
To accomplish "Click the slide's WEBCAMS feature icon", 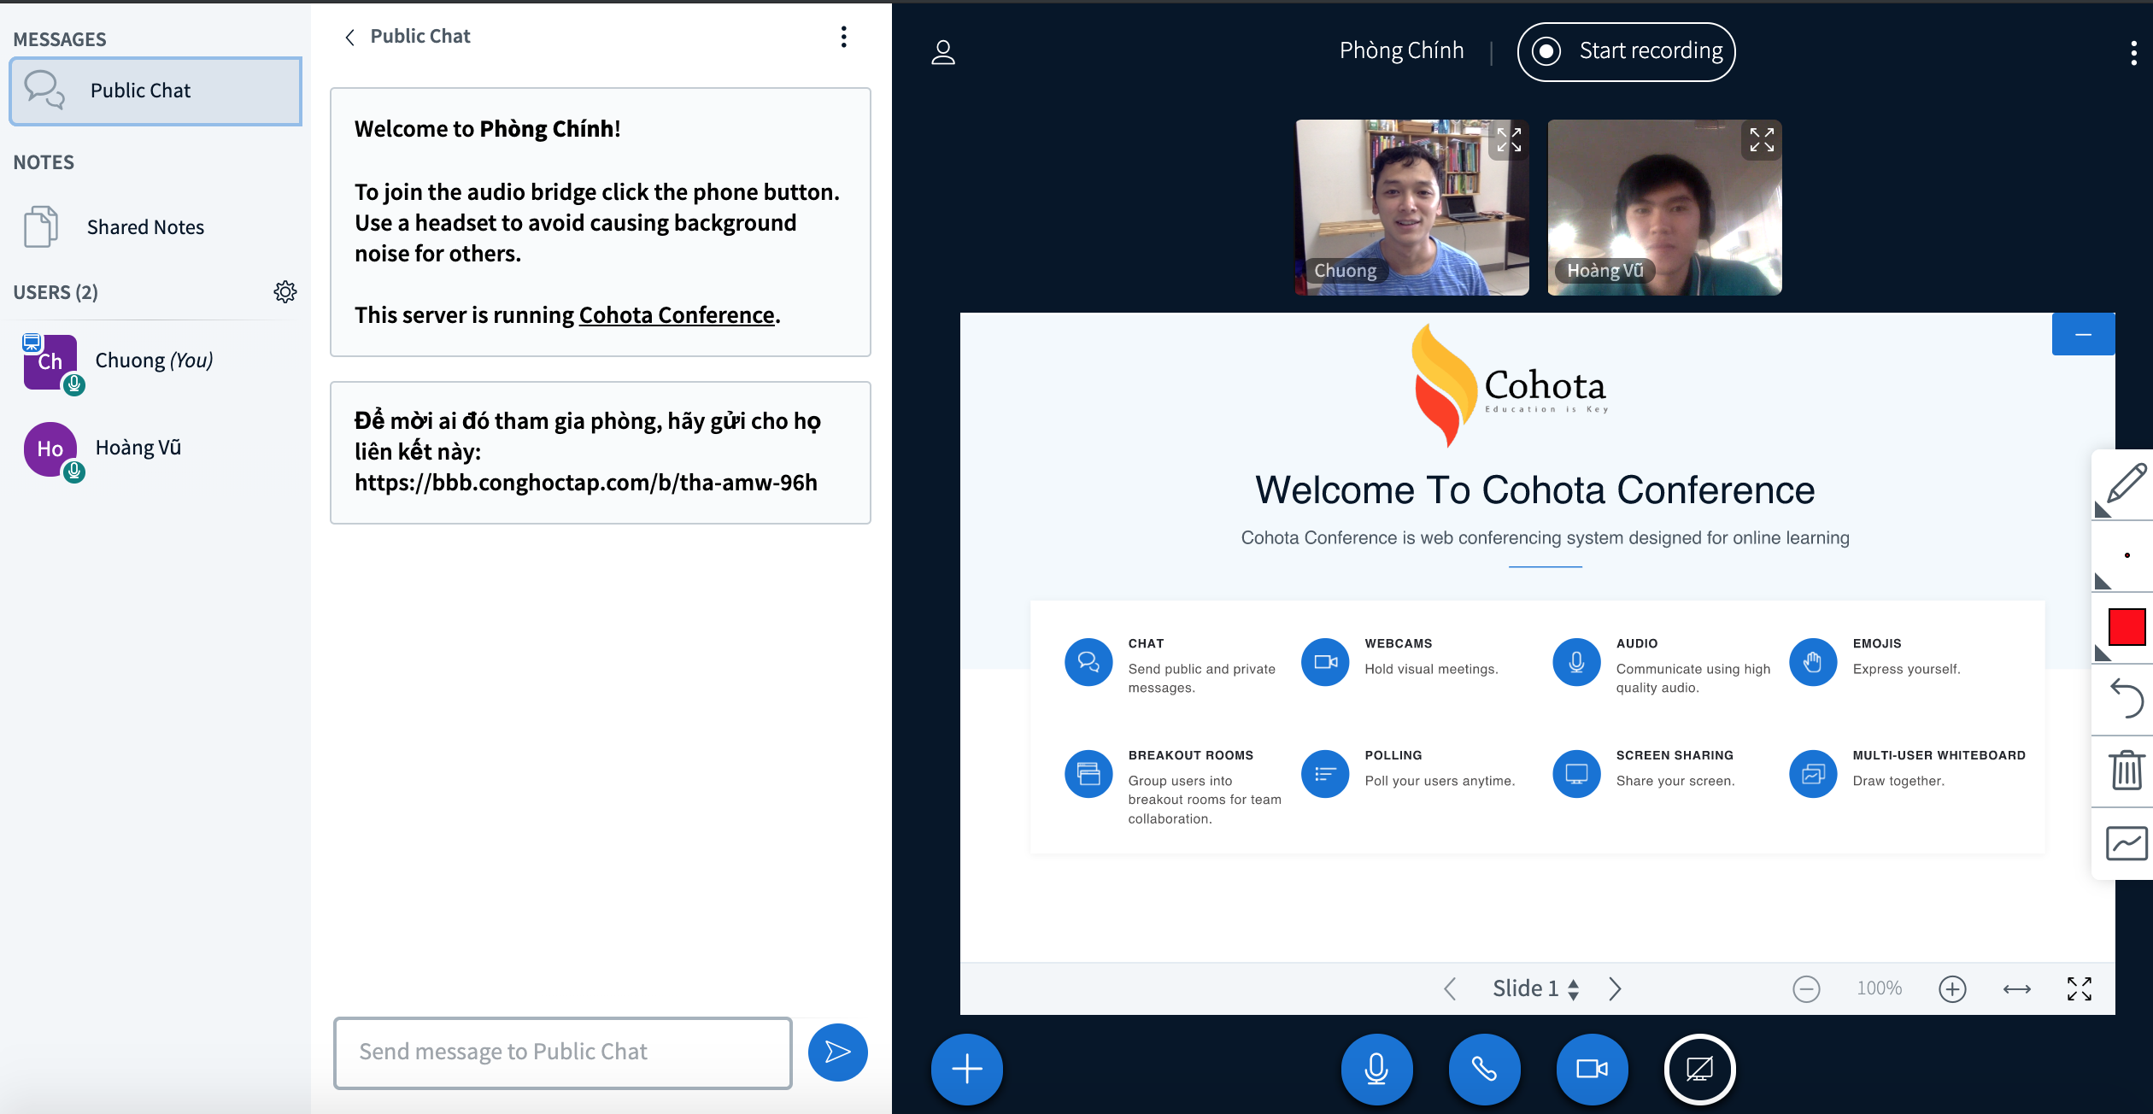I will pyautogui.click(x=1324, y=662).
